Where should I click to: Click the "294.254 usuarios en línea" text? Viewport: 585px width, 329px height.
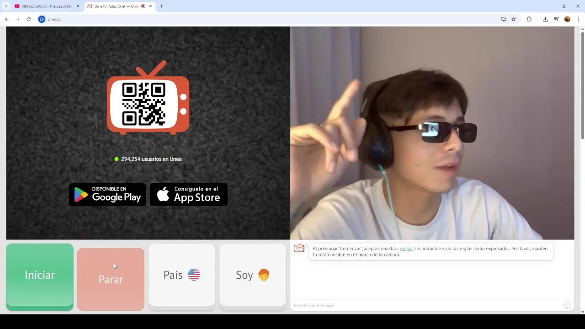pyautogui.click(x=151, y=159)
